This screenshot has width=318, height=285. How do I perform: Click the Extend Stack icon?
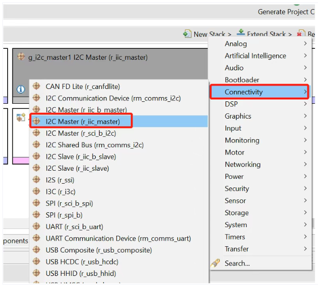tap(241, 33)
